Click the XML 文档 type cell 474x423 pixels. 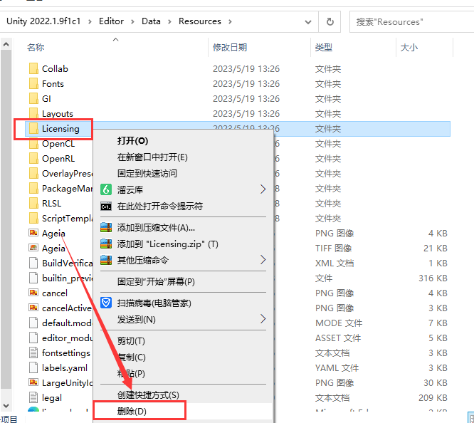(x=335, y=263)
